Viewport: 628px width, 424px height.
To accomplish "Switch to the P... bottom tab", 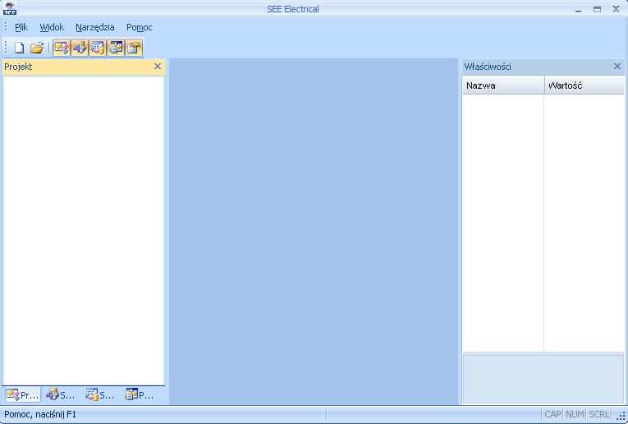I will coord(140,395).
